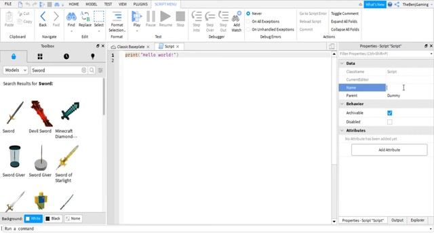Navigate Back with the arrow icon
This screenshot has width=434, height=244.
click(x=43, y=16)
